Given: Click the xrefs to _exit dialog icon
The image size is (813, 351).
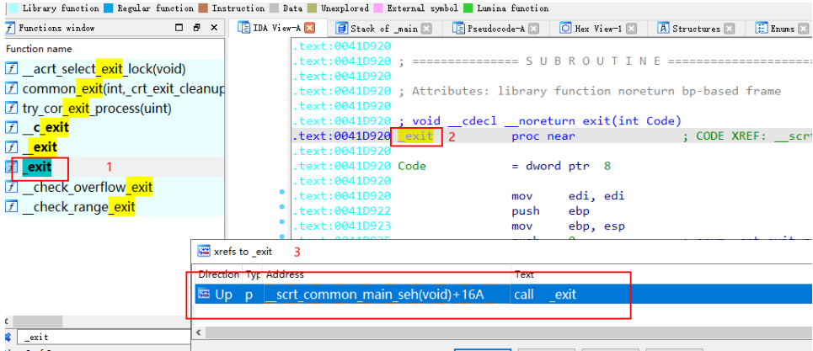Looking at the screenshot, I should [x=204, y=253].
